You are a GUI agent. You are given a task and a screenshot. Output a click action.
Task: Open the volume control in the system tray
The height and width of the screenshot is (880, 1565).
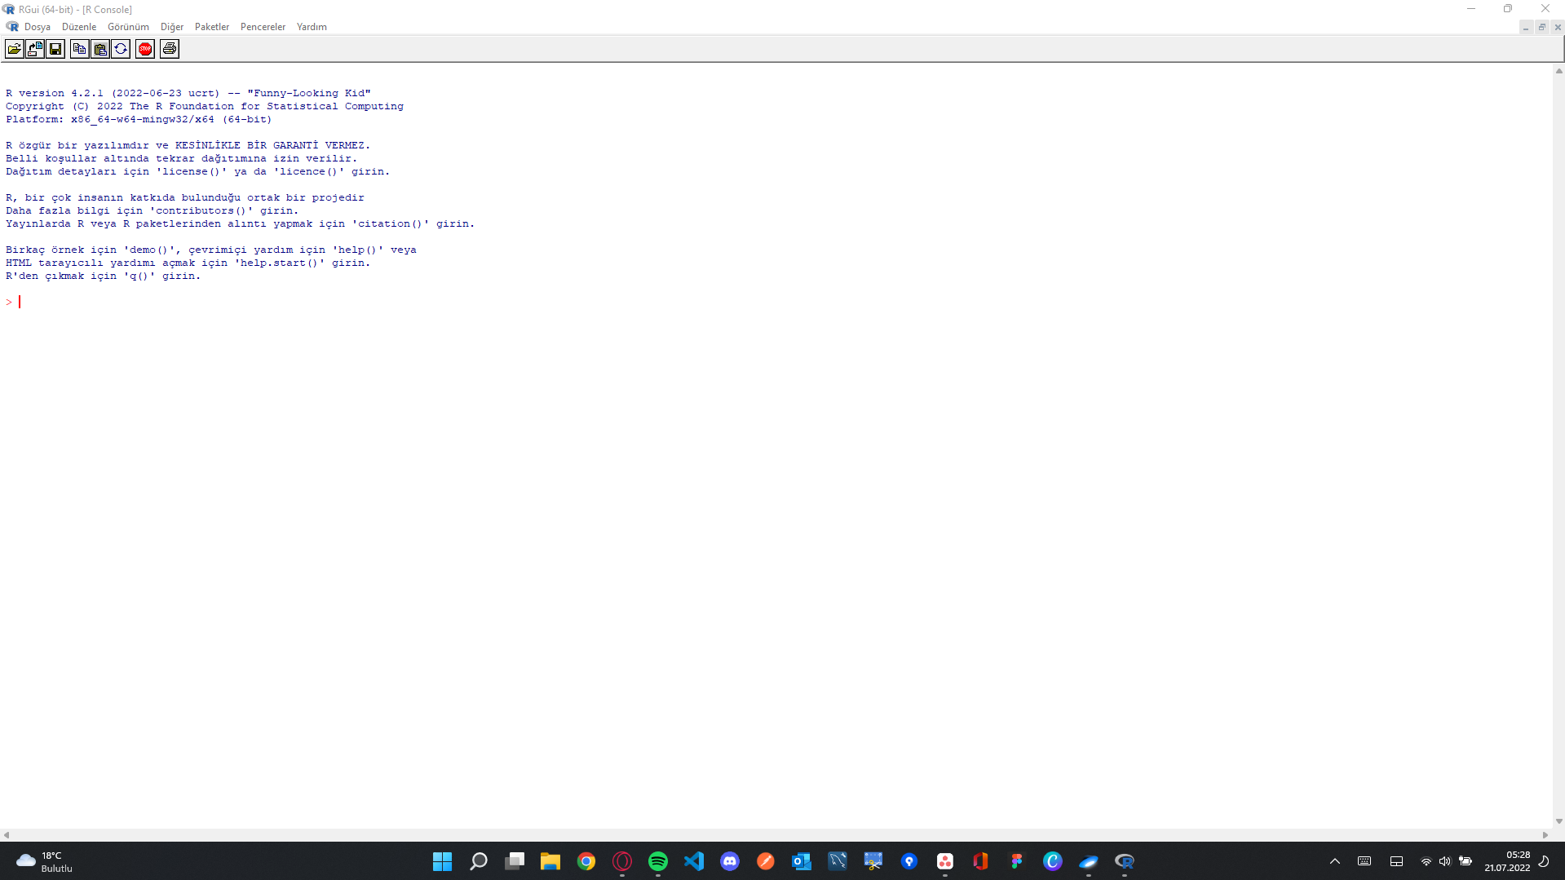pos(1444,861)
